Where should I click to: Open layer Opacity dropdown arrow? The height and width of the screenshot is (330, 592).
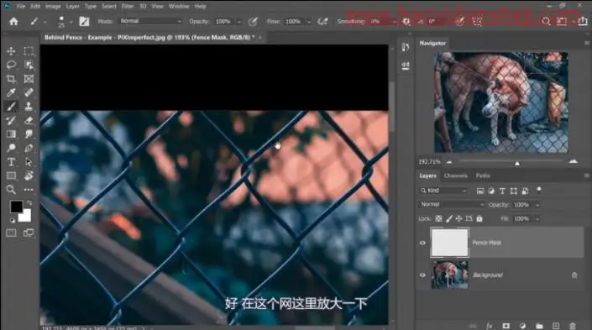(x=537, y=205)
